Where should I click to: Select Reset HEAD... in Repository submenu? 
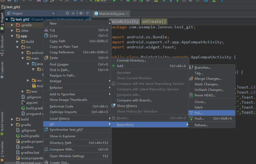(x=212, y=95)
